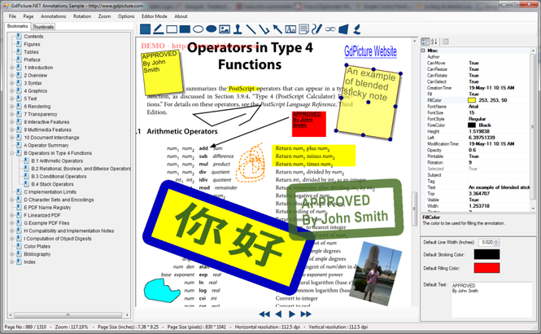Expand the Index bookmark node
This screenshot has width=541, height=334.
tap(12, 261)
